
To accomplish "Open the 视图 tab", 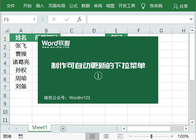I will point(110,6).
